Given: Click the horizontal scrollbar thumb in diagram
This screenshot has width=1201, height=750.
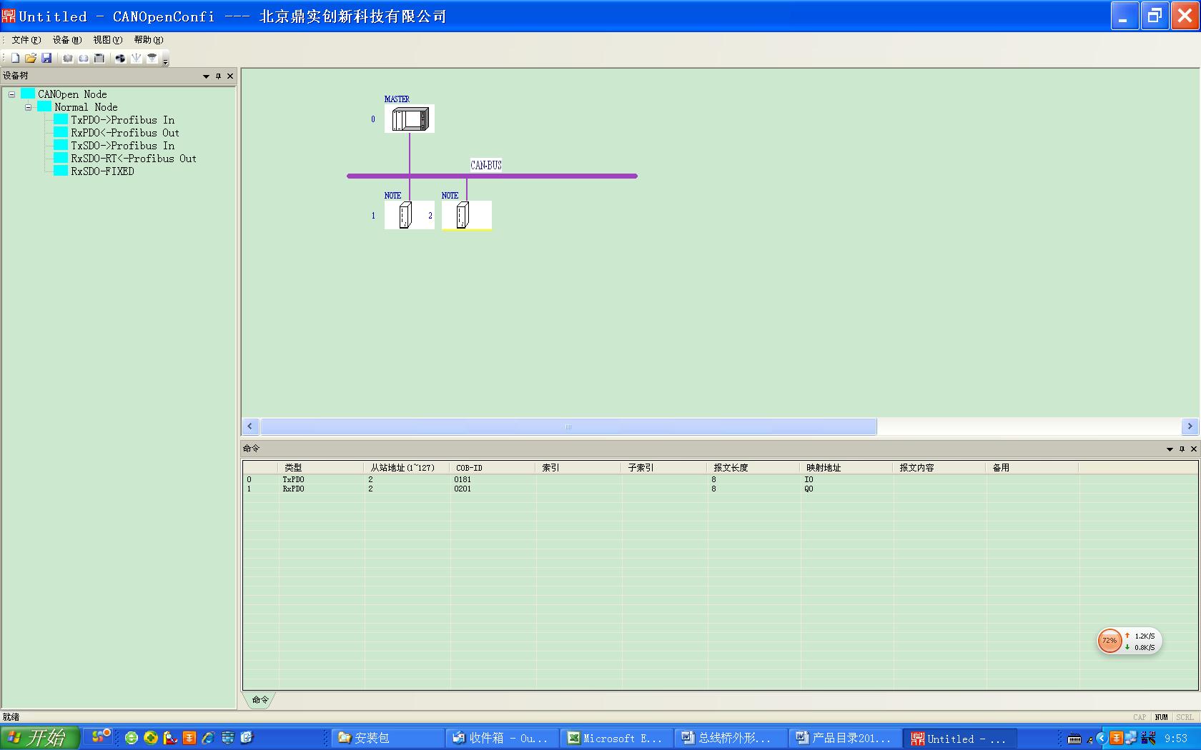Looking at the screenshot, I should click(568, 426).
